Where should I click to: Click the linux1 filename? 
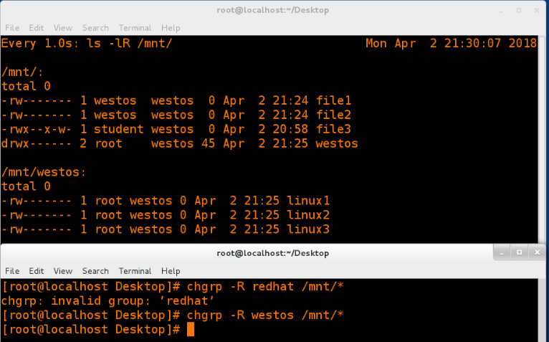[x=308, y=201]
